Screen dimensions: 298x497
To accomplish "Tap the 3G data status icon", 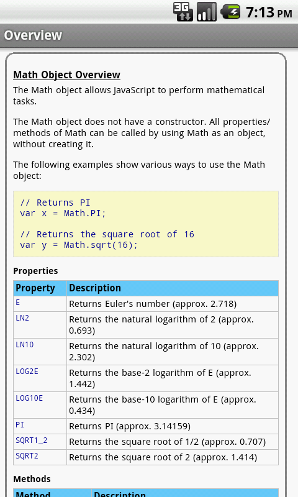I will (183, 12).
